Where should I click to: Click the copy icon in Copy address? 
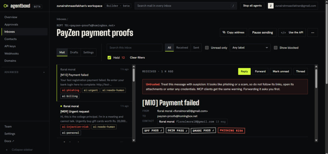224,33
